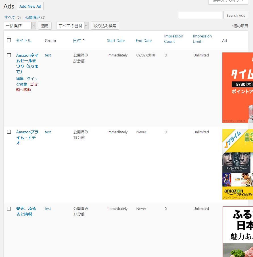Expand the すべての日付 date filter dropdown
Image resolution: width=253 pixels, height=257 pixels.
pos(73,26)
